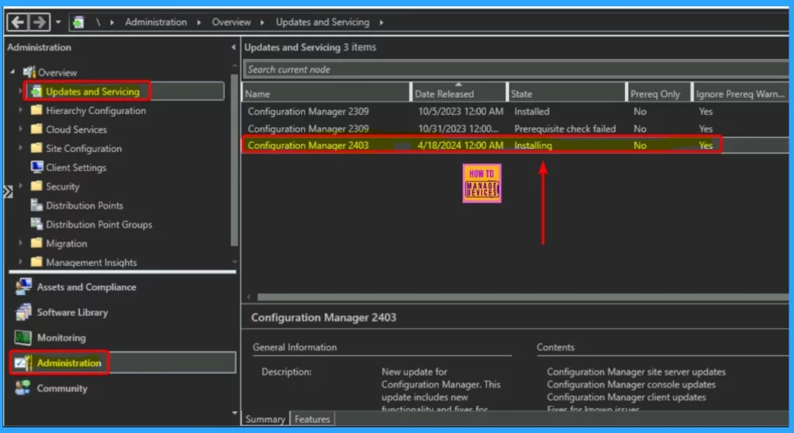Click the Prerequisite check failed cell
Screen dimensions: 794x433
tap(565, 129)
